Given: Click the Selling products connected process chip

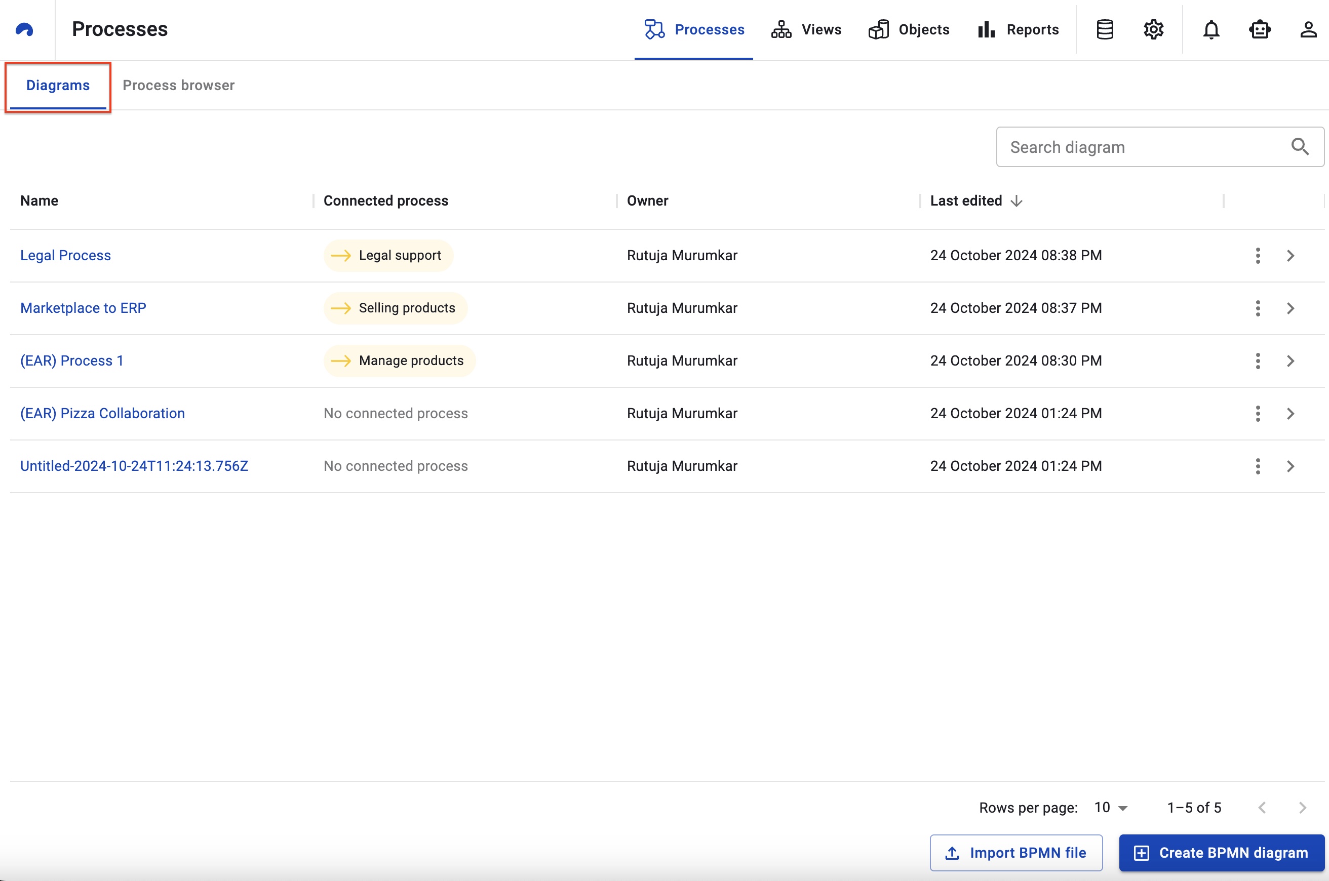Looking at the screenshot, I should click(395, 308).
